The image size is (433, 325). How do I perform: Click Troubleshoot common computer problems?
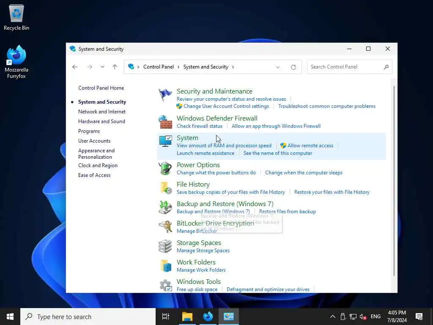pyautogui.click(x=327, y=106)
